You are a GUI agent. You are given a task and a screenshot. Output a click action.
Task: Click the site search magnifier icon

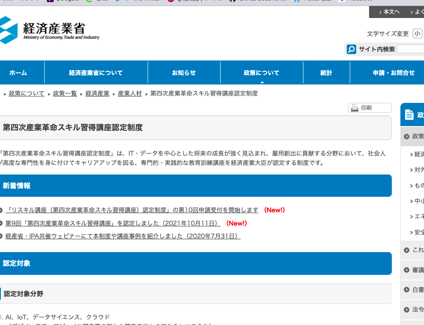351,49
